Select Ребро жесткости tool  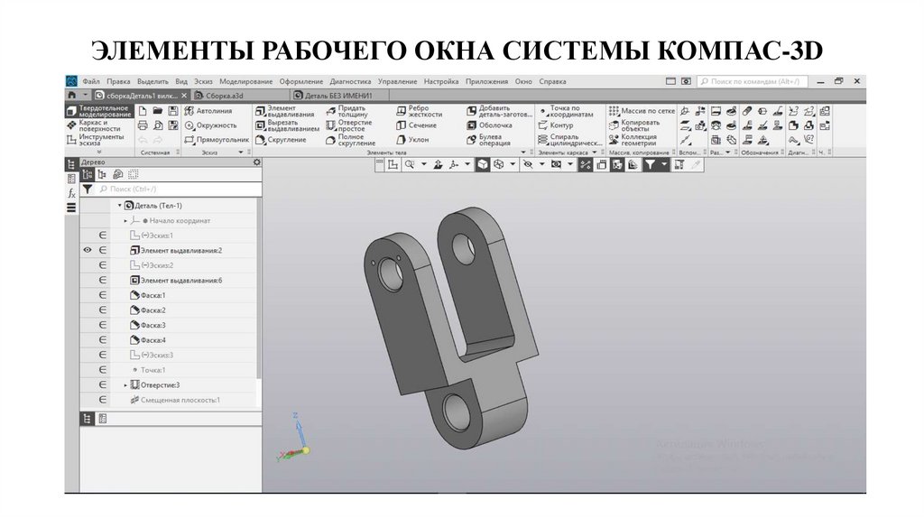click(x=419, y=111)
